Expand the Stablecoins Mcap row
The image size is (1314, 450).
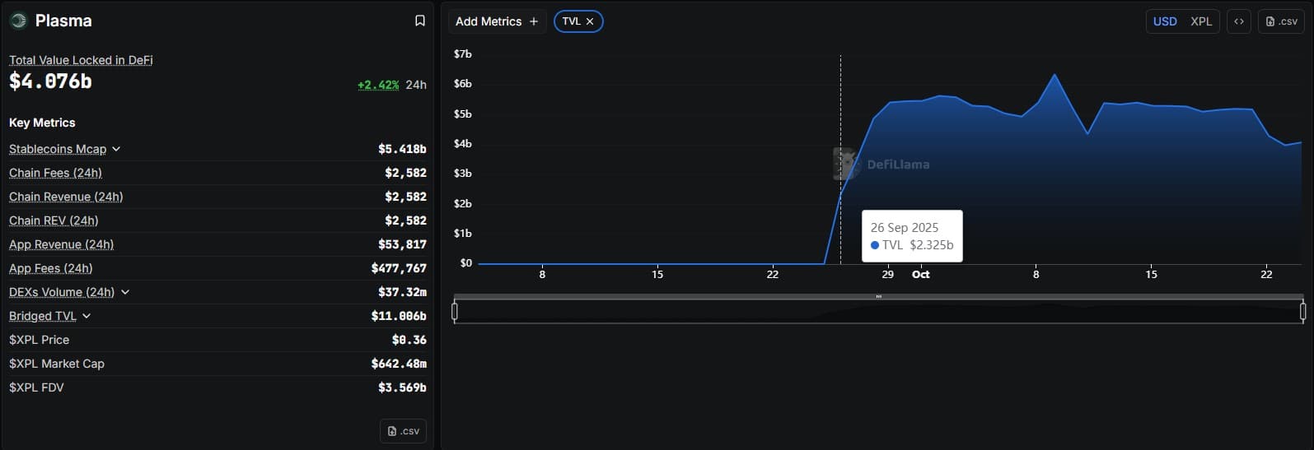click(116, 149)
